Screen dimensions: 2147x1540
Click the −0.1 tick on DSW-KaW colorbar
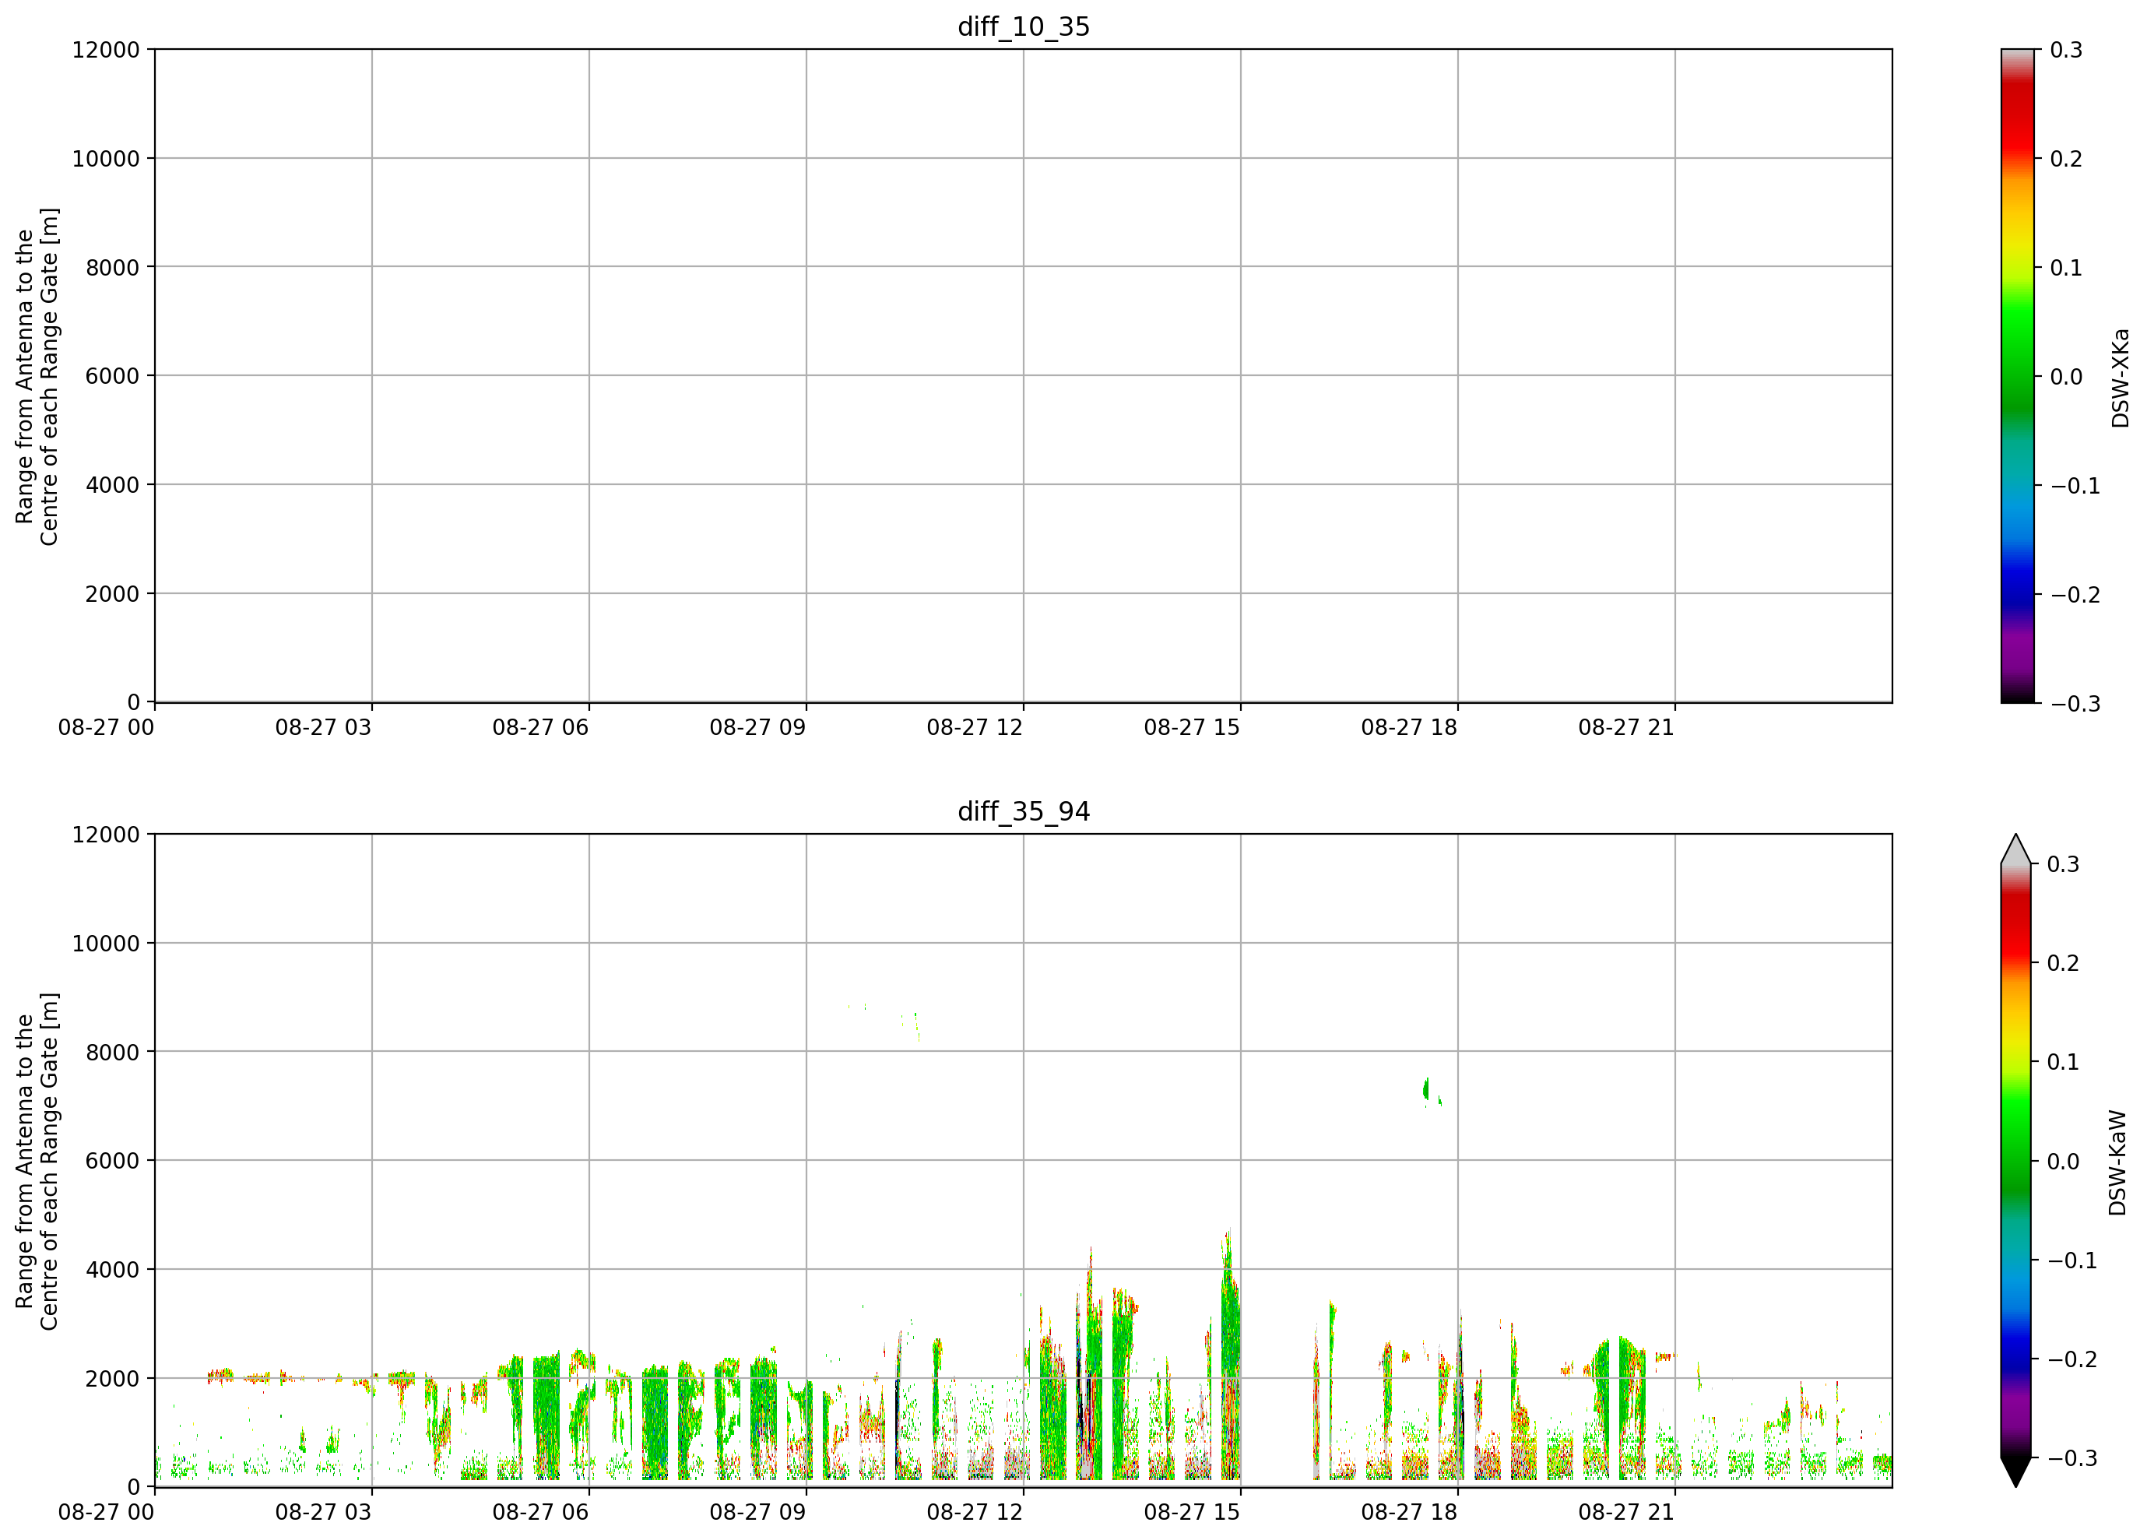(2072, 1260)
